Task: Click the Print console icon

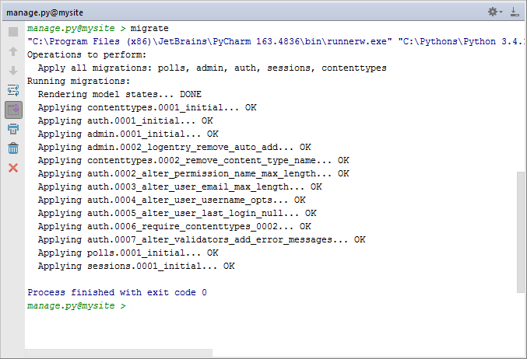Action: 13,129
